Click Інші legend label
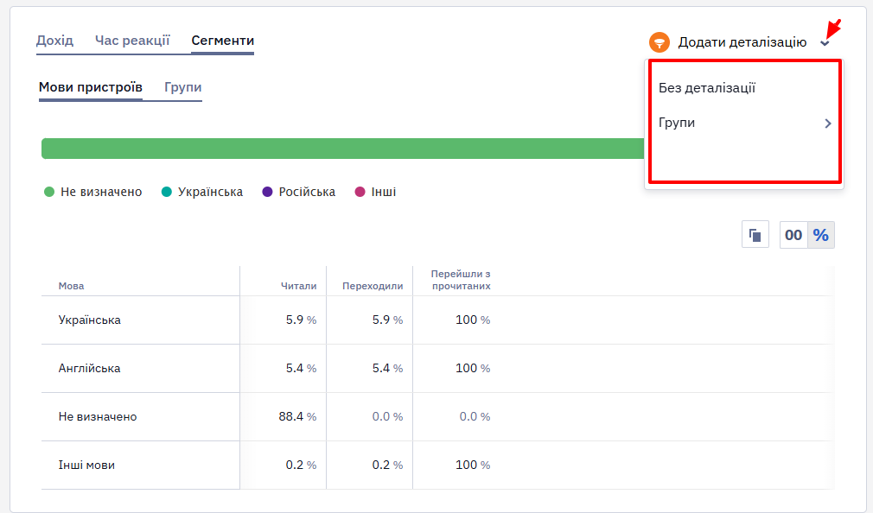This screenshot has width=873, height=513. 384,192
